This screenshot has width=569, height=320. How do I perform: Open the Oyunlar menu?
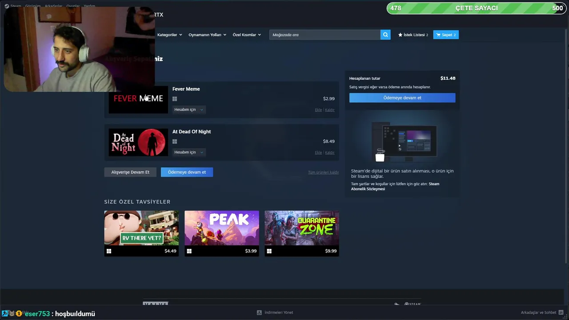coord(73,6)
